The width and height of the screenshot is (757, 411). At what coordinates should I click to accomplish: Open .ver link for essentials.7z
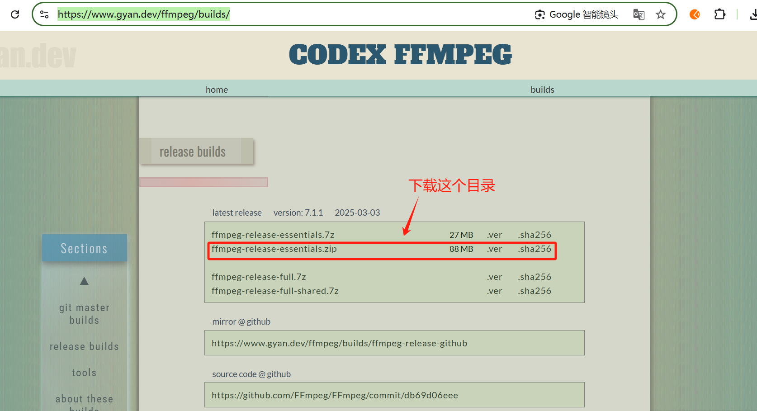tap(495, 235)
